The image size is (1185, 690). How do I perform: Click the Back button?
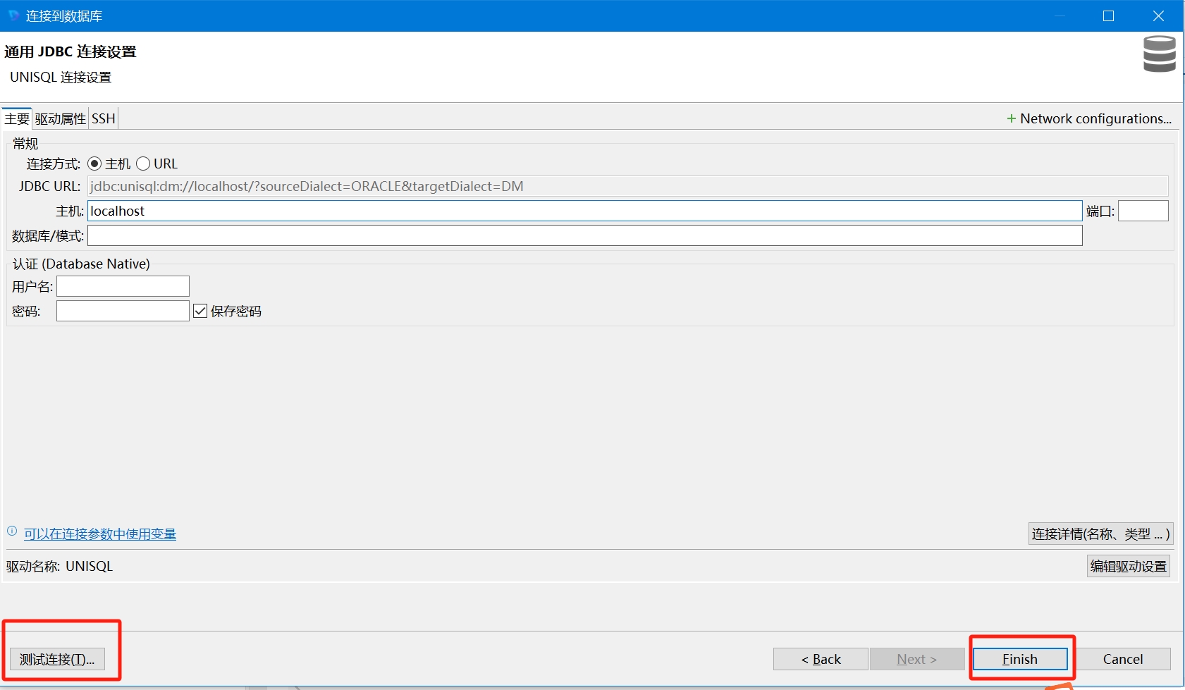(x=821, y=659)
